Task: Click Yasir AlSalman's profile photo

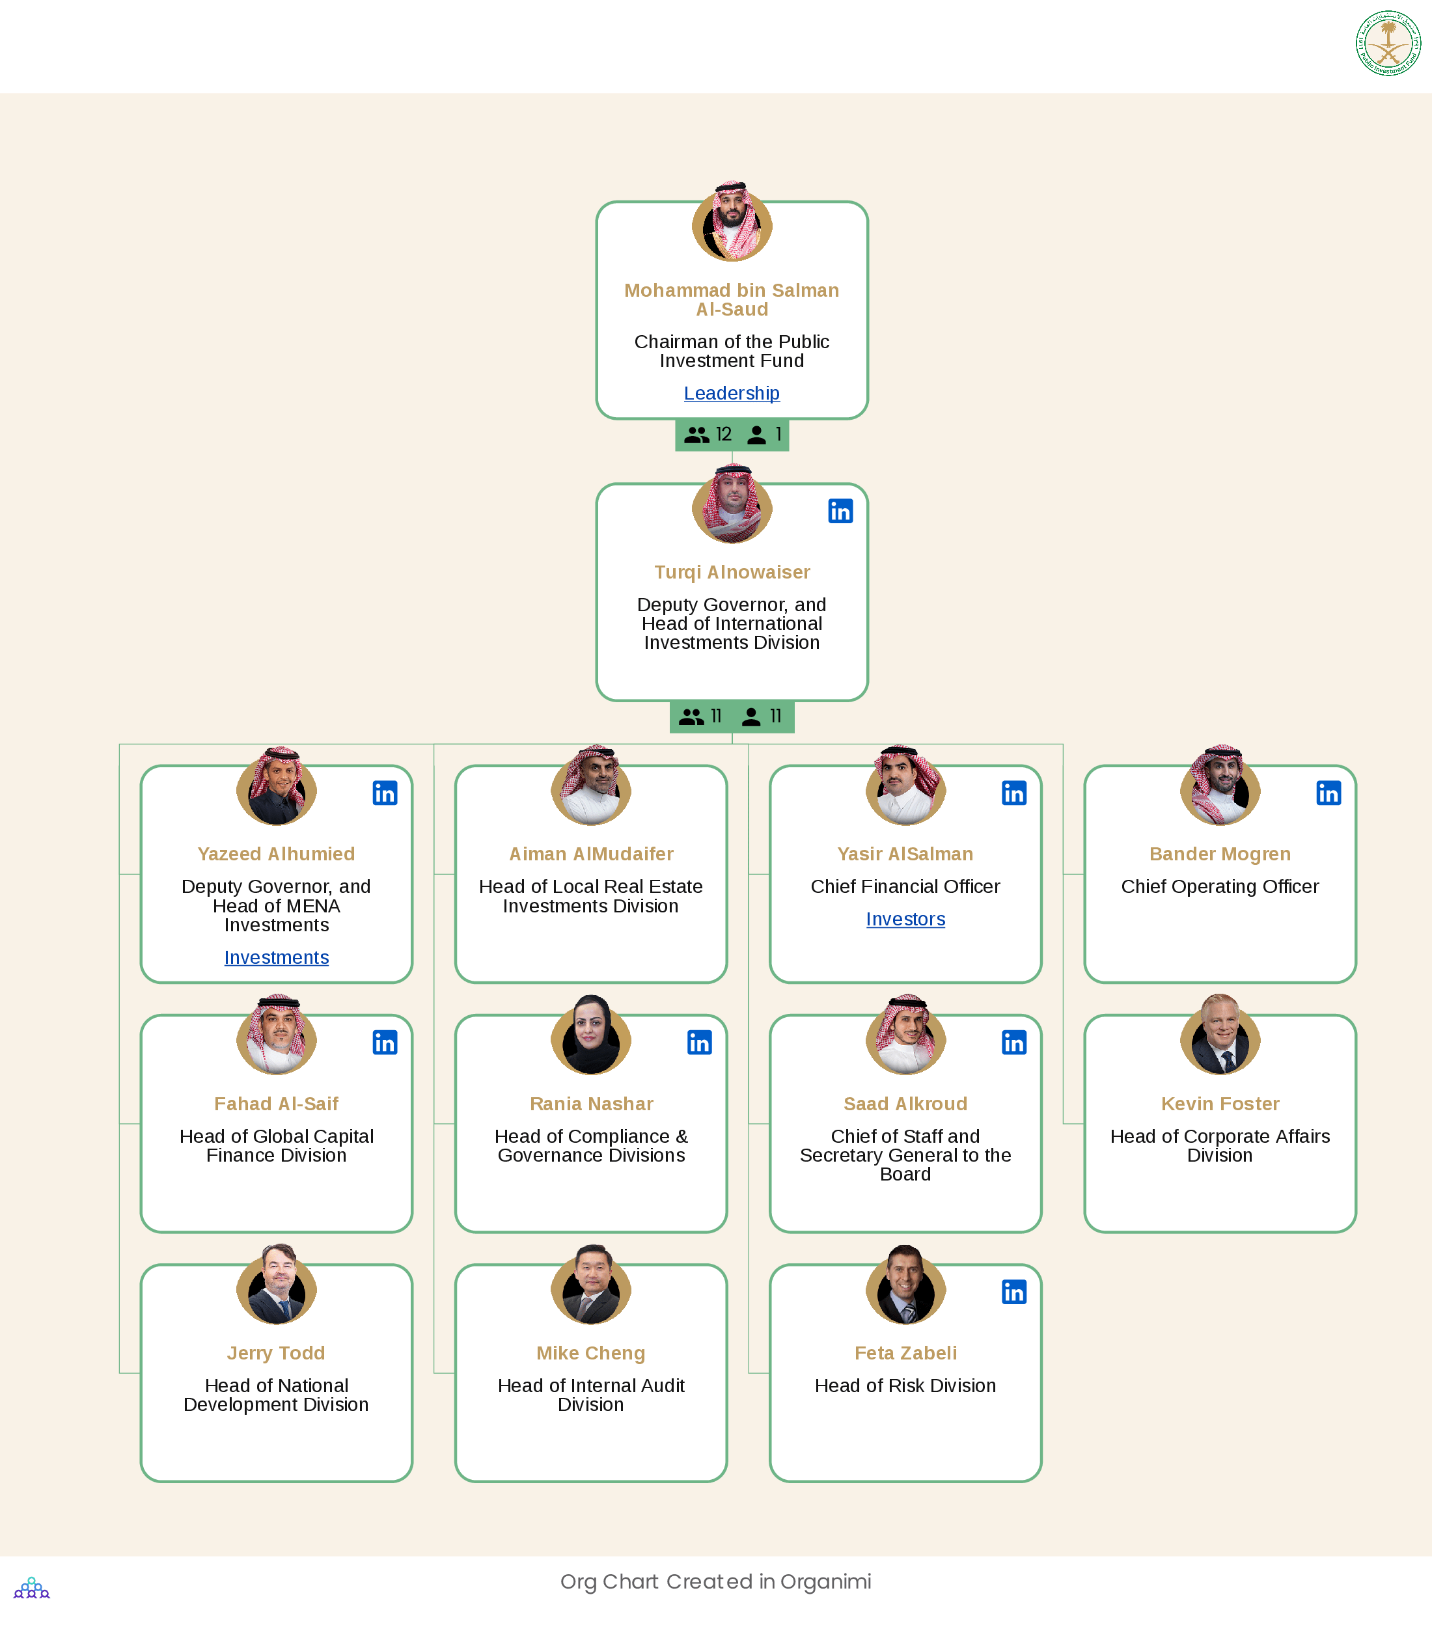Action: 905,785
